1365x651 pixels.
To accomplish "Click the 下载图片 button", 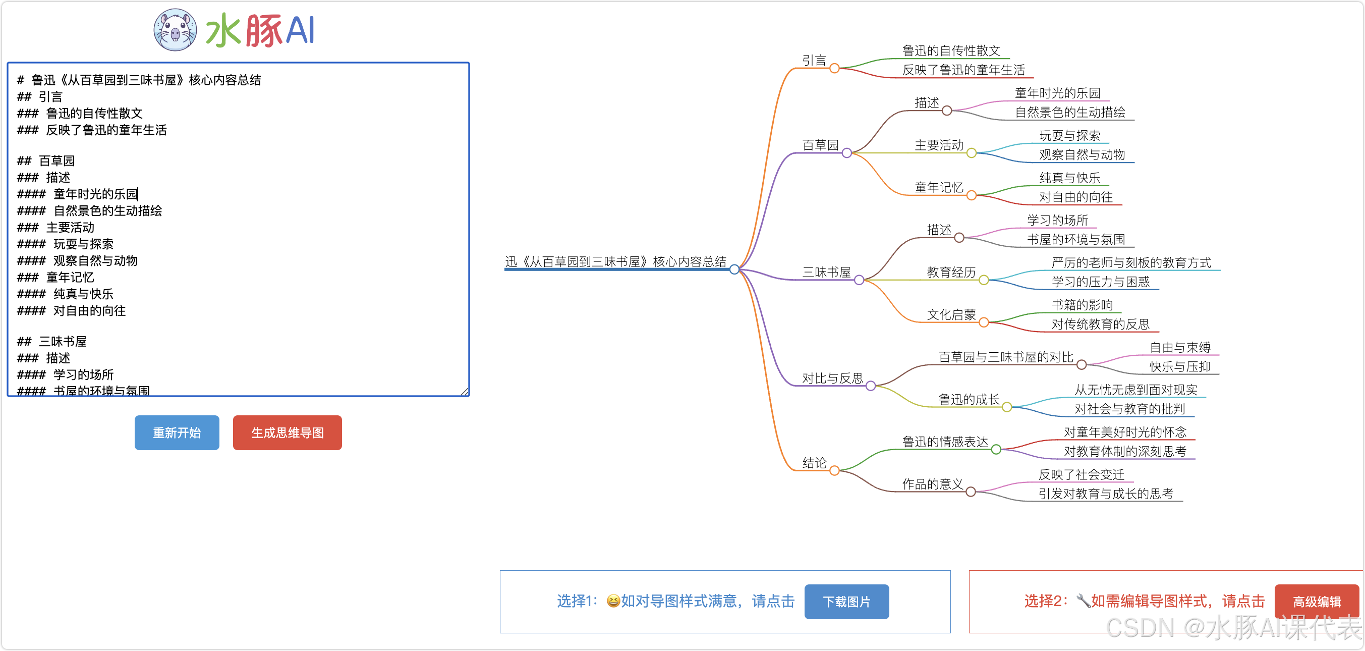I will coord(846,601).
